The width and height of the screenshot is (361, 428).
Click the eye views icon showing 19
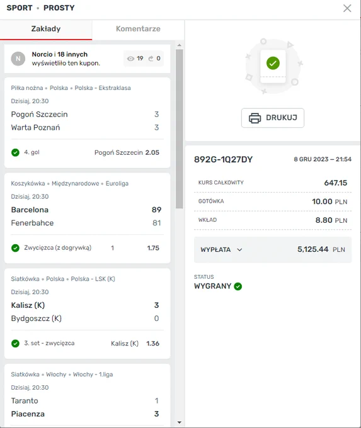click(x=130, y=59)
